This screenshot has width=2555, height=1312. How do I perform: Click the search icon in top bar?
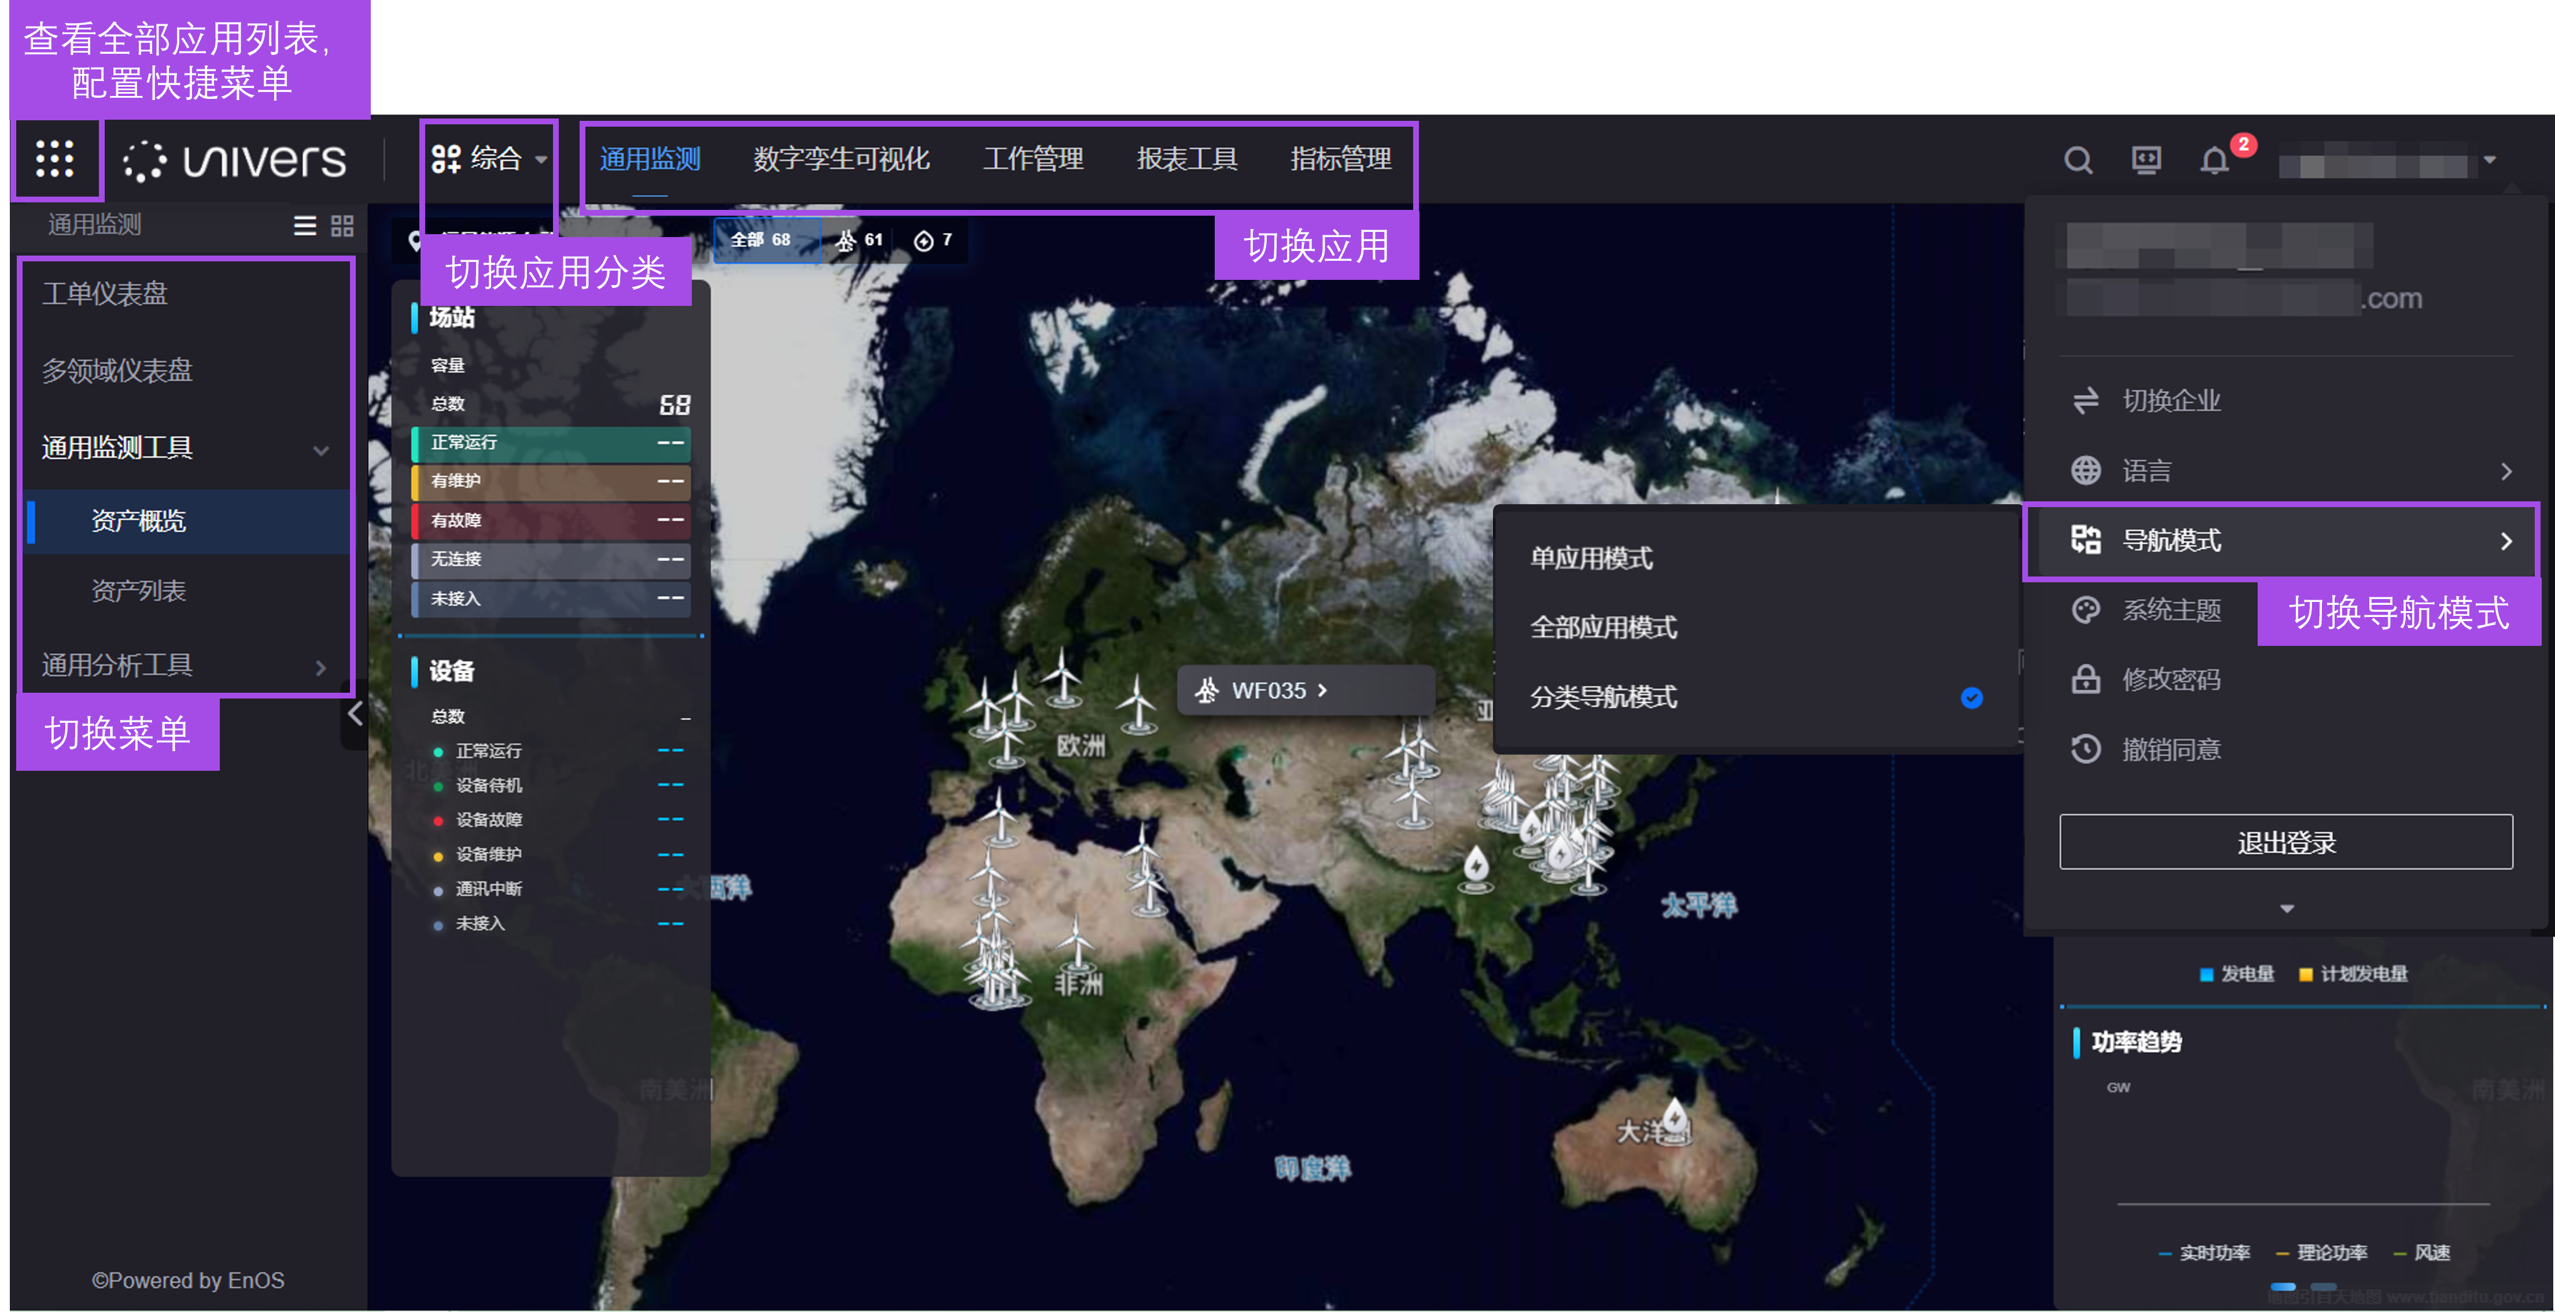(x=2078, y=160)
